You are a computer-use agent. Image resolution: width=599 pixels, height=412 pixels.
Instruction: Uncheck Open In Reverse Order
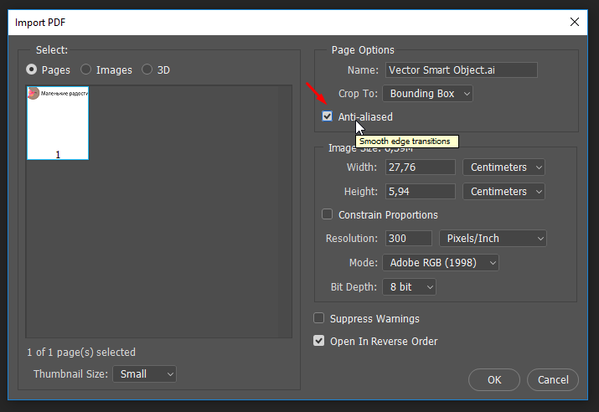point(319,341)
